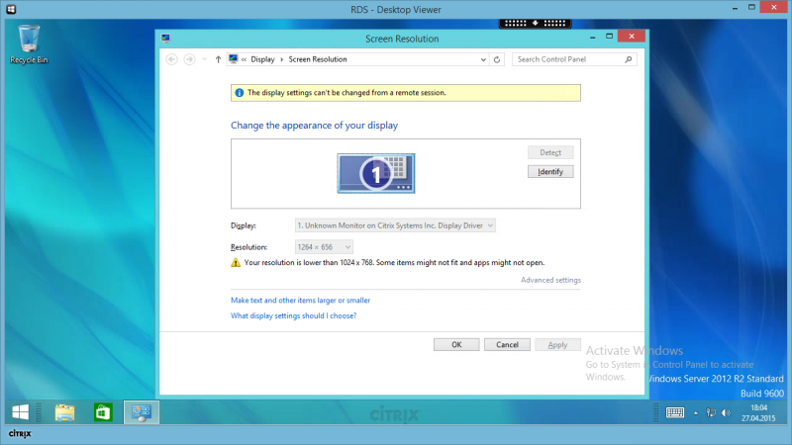Click the clock showing 18:04
This screenshot has width=792, height=445.
tap(758, 407)
